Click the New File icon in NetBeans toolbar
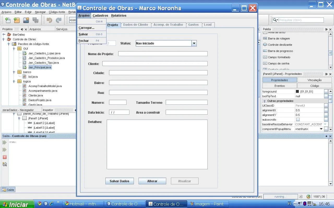This screenshot has width=334, height=208. pyautogui.click(x=8, y=20)
